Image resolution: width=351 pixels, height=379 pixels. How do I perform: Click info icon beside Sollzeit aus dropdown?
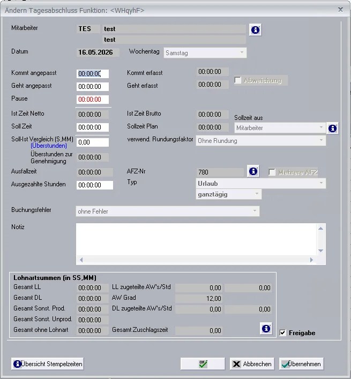332,128
